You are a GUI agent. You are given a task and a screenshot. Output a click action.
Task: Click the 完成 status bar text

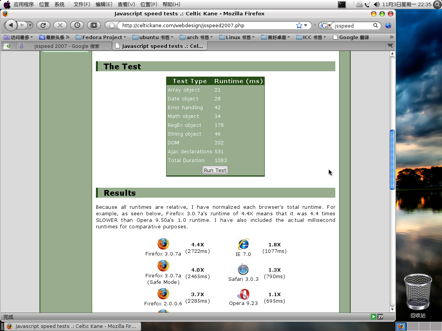(8, 317)
